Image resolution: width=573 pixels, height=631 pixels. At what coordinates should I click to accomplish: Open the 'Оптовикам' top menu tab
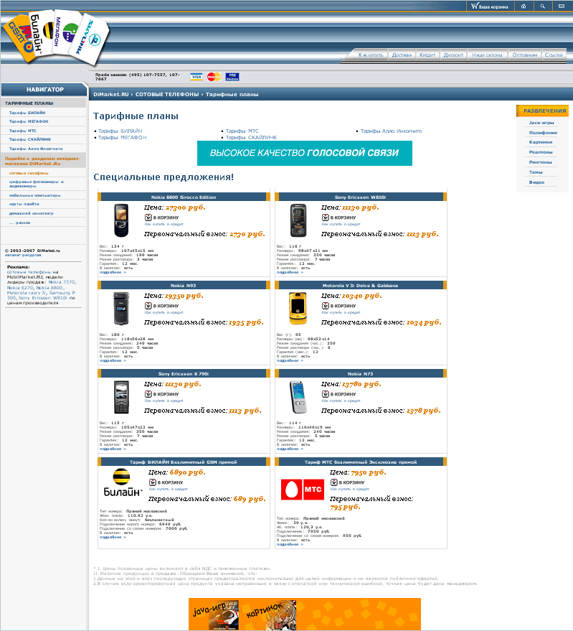click(x=524, y=55)
